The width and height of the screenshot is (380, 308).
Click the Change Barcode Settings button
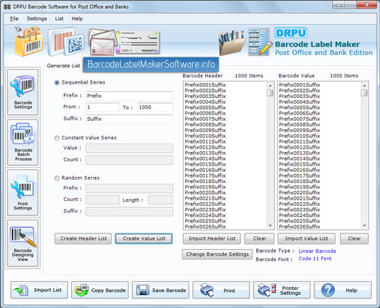217,254
